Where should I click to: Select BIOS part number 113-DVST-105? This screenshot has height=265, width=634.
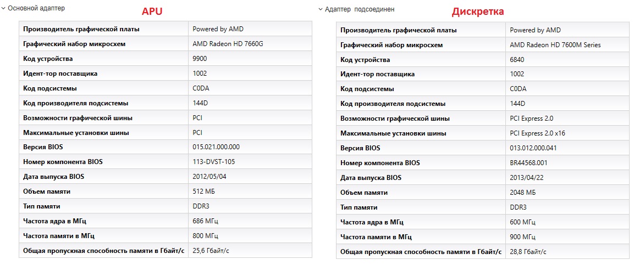coord(213,162)
